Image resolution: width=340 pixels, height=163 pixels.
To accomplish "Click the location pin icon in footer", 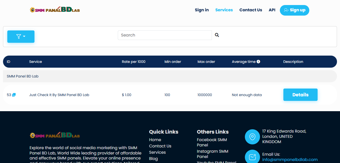I will click(252, 137).
